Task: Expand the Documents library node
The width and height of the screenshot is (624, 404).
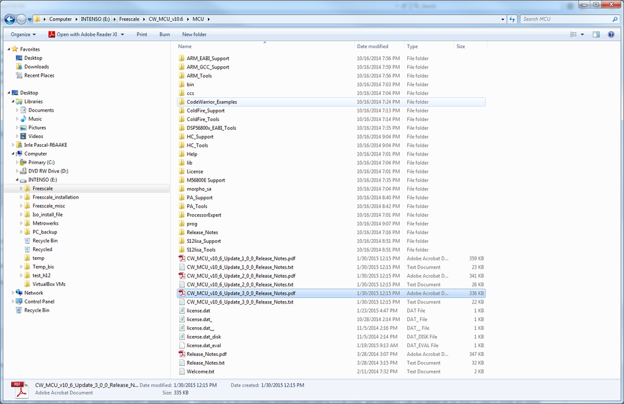Action: pos(17,110)
